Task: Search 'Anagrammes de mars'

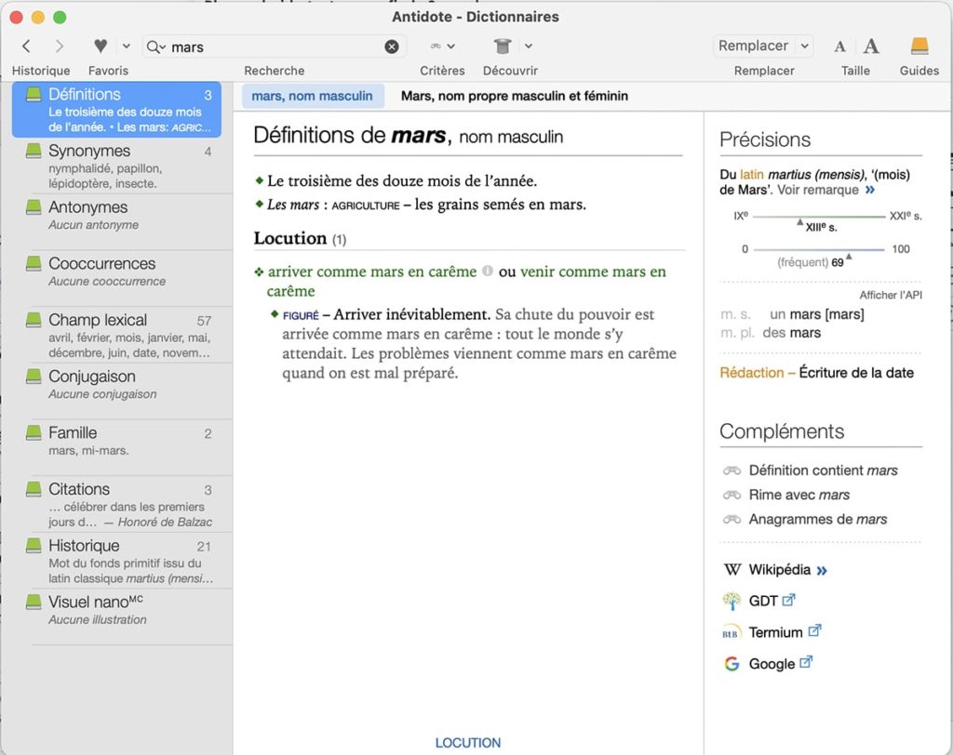Action: pyautogui.click(x=817, y=520)
